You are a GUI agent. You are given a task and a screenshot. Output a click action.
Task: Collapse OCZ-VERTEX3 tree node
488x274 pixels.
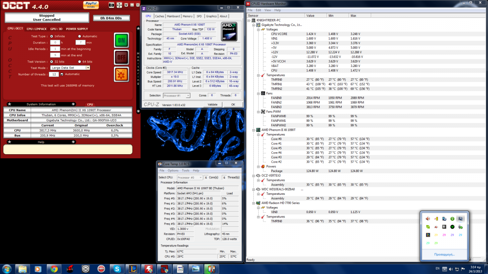[x=253, y=175]
